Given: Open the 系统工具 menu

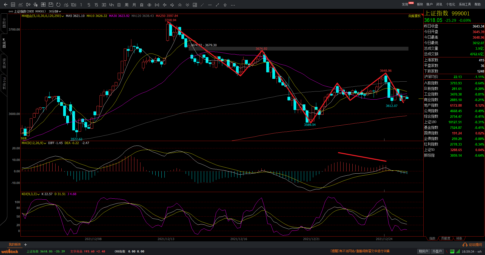Looking at the screenshot, I should 465,4.
